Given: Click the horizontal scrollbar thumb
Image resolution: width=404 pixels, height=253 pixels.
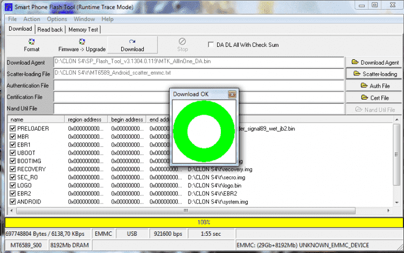Looking at the screenshot, I should point(186,210).
